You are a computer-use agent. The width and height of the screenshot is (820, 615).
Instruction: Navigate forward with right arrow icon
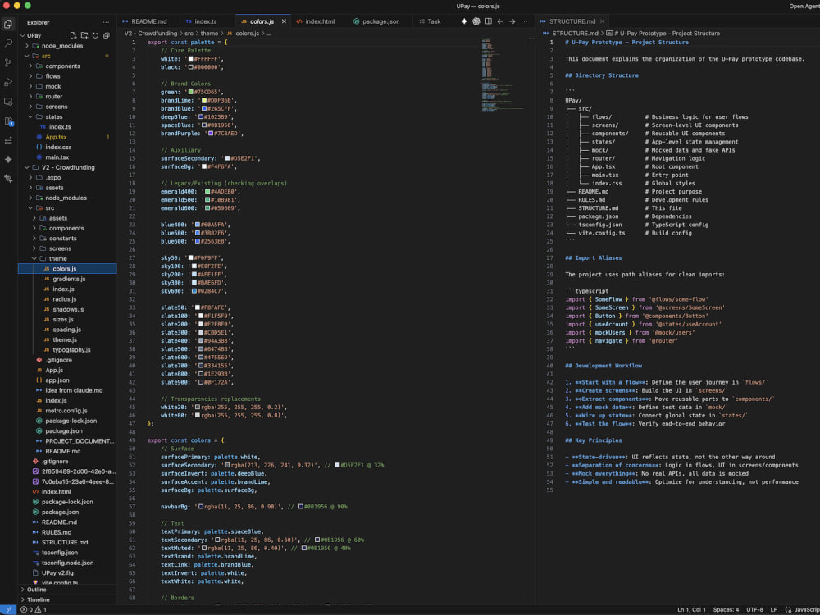pyautogui.click(x=512, y=21)
